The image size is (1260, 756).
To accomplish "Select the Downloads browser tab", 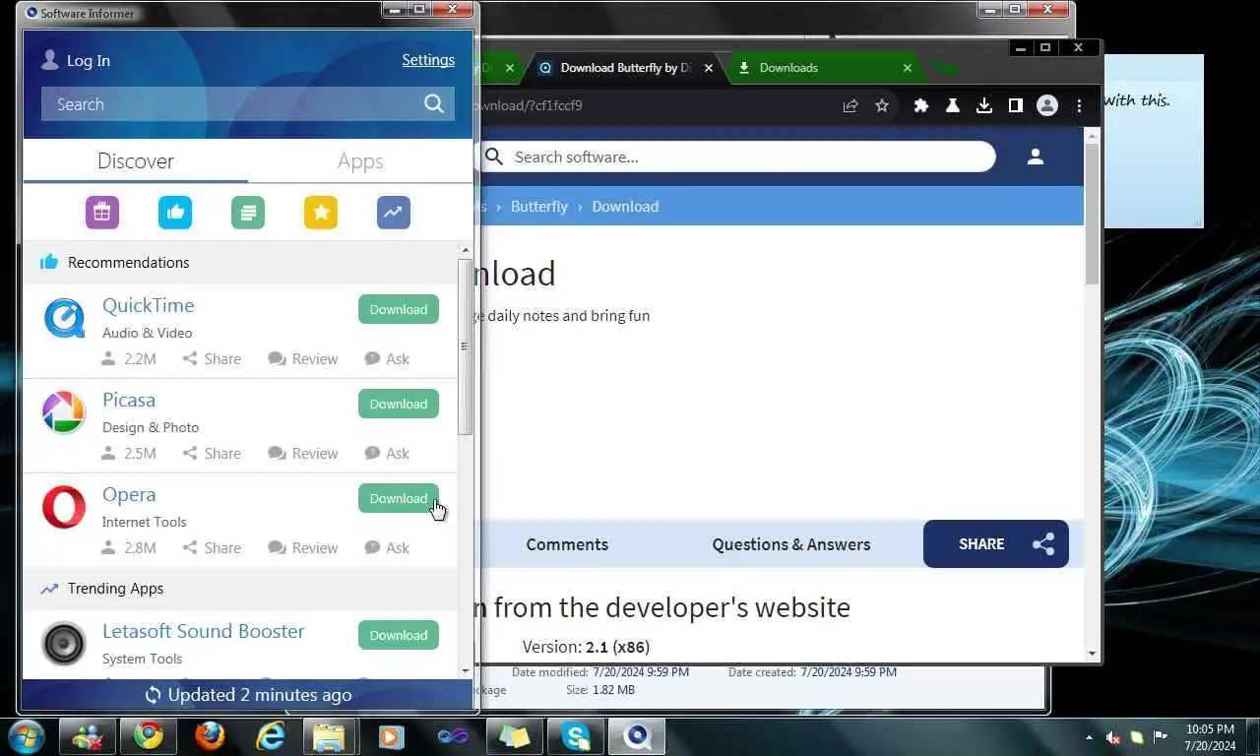I will coord(824,68).
